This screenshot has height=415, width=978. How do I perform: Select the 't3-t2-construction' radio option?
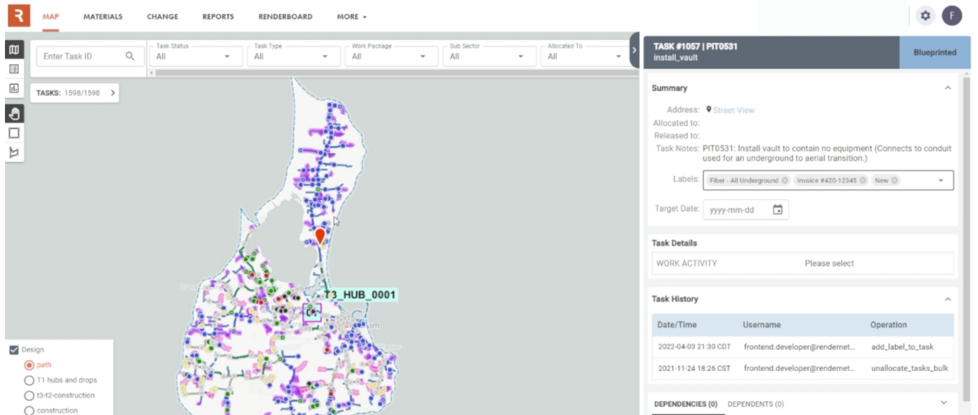[x=29, y=395]
